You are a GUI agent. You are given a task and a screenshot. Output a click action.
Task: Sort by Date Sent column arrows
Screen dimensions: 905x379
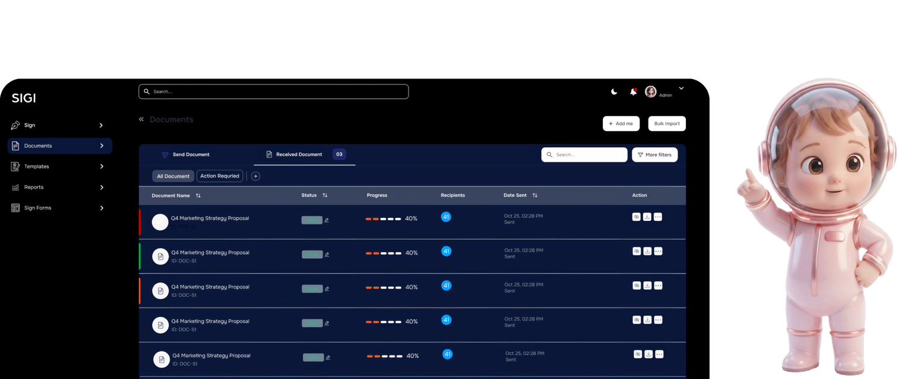(535, 196)
